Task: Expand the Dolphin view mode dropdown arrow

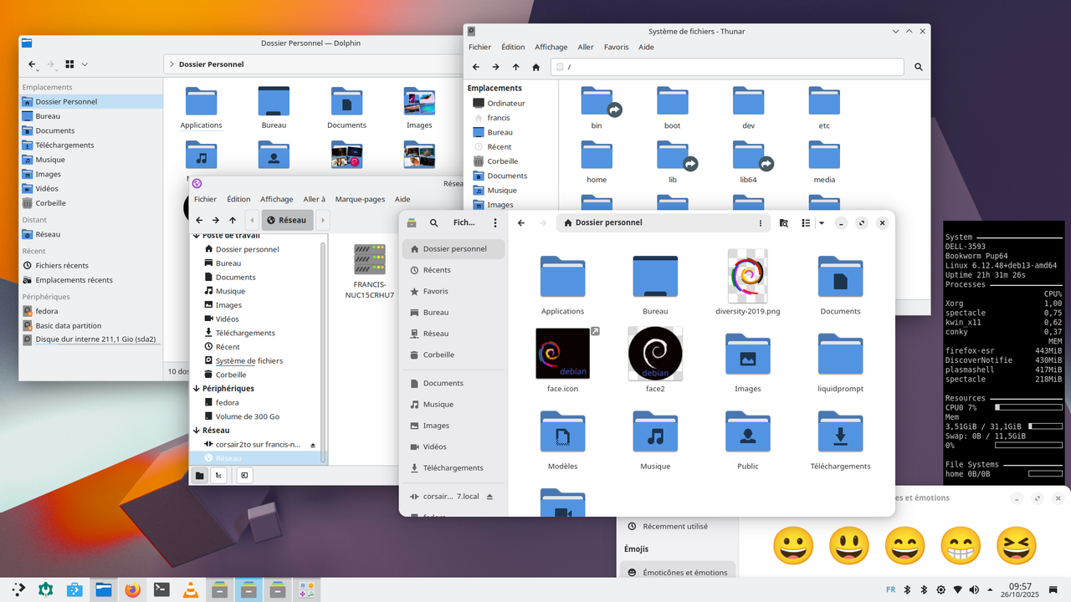Action: point(85,64)
